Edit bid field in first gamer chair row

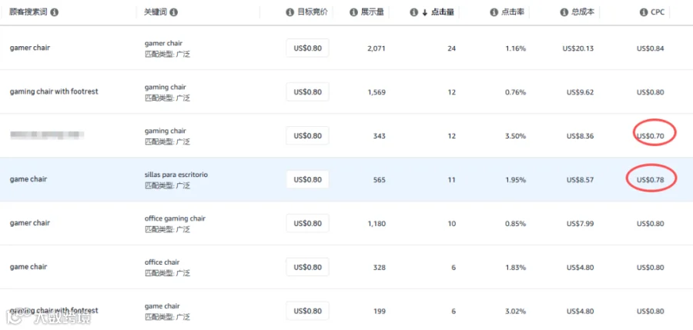click(x=307, y=48)
